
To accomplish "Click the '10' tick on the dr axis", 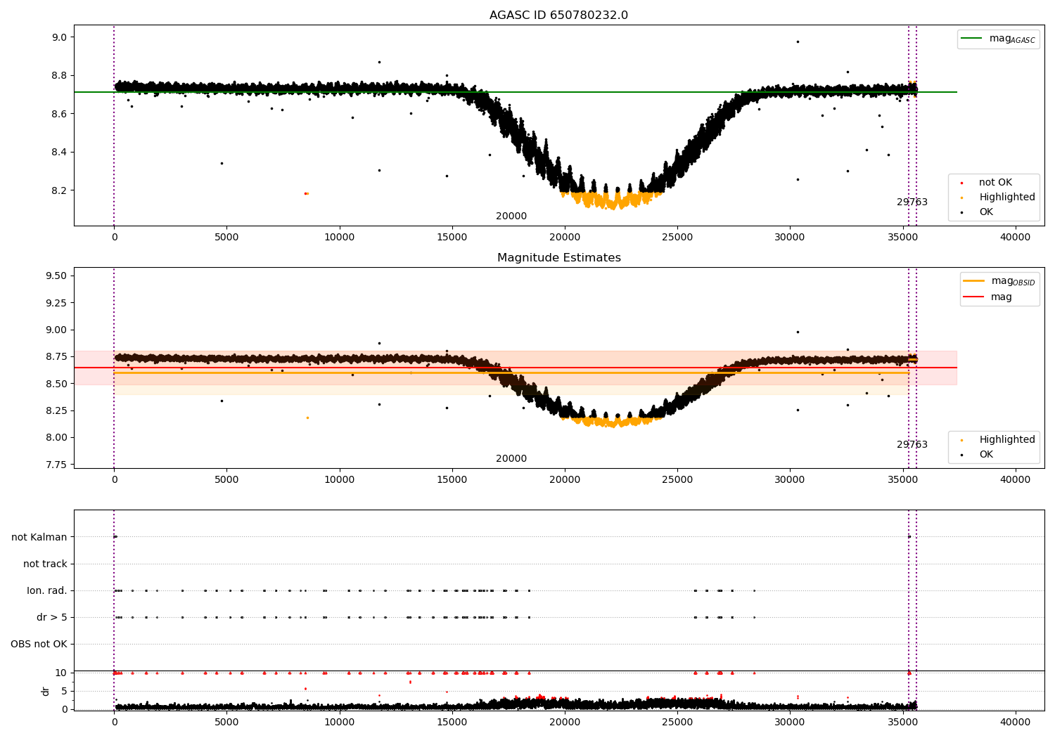I will point(61,673).
